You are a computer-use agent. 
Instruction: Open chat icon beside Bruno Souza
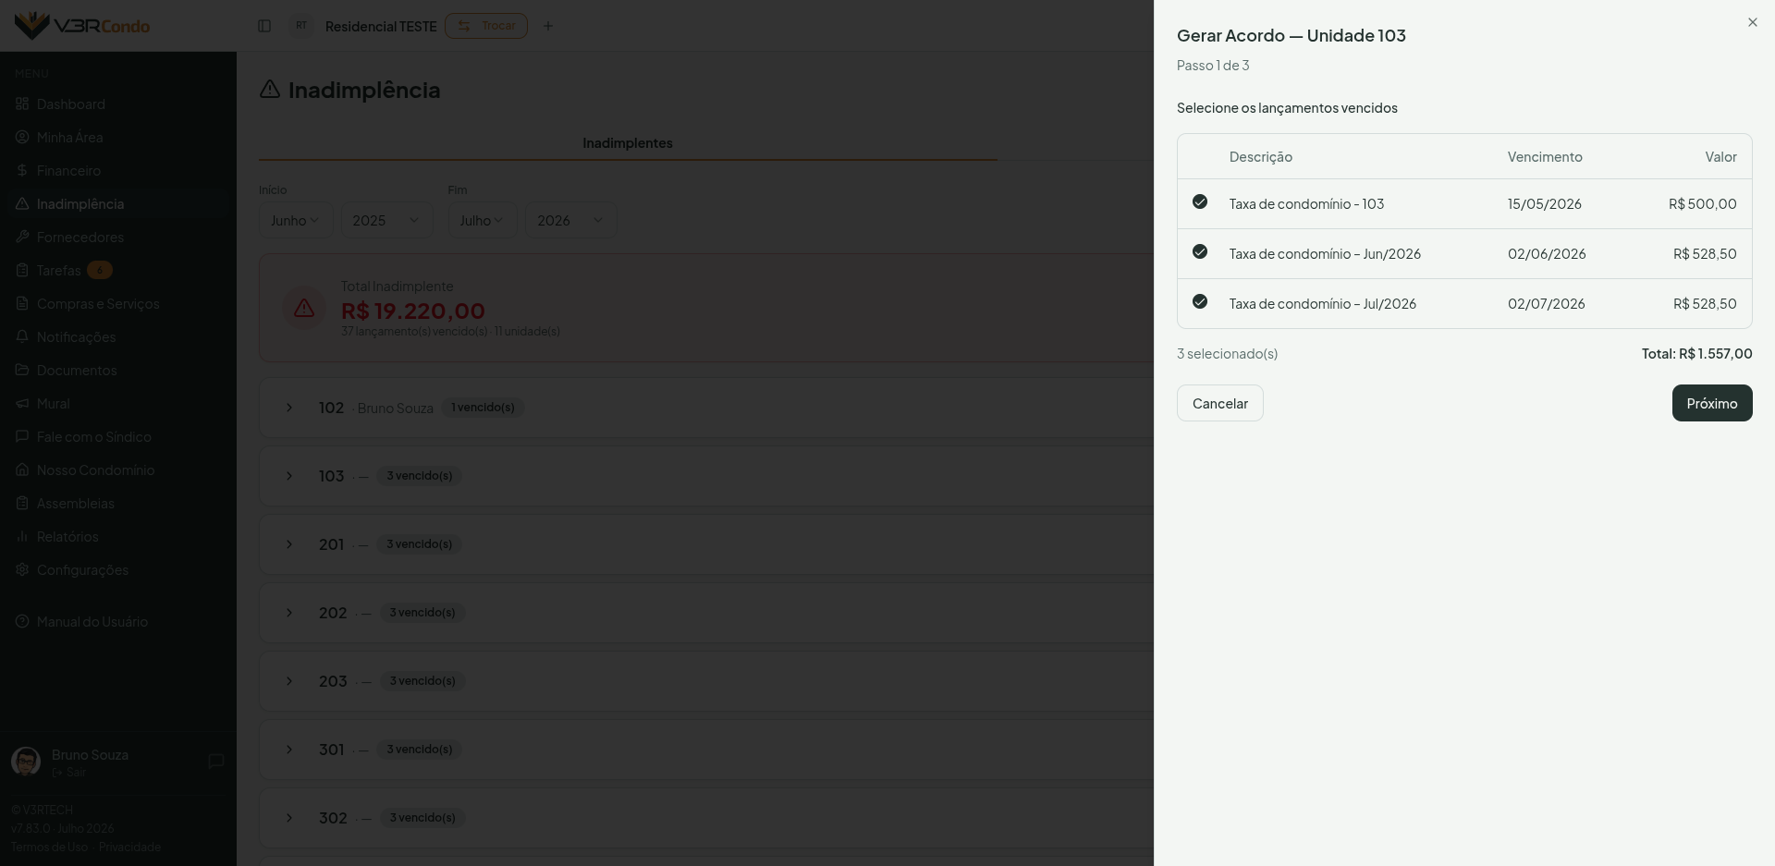216,762
